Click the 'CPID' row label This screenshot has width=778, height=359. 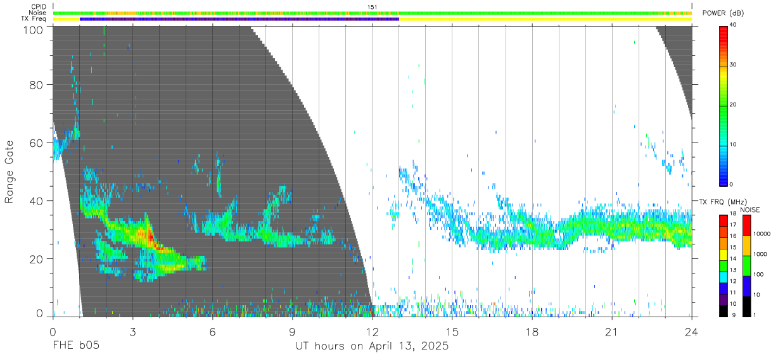[38, 7]
